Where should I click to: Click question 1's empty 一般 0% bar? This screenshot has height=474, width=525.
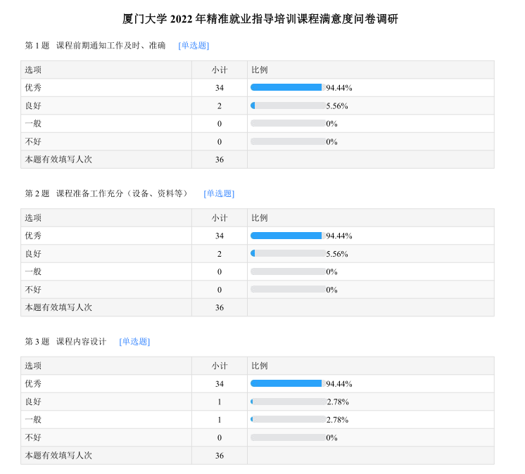(x=287, y=123)
